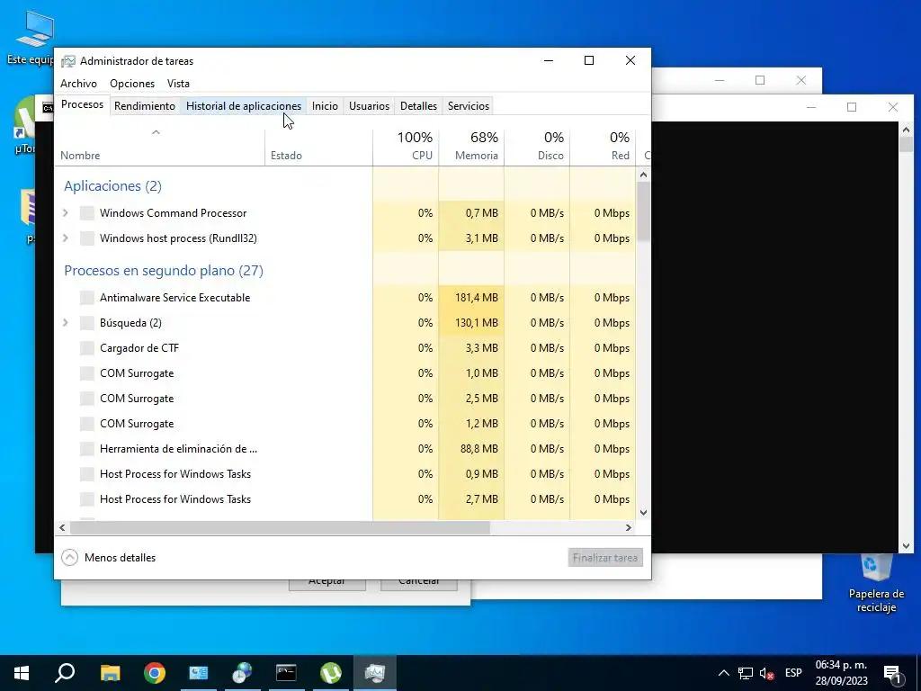
Task: Click the process list vertical scrollbar thumb
Action: (643, 211)
